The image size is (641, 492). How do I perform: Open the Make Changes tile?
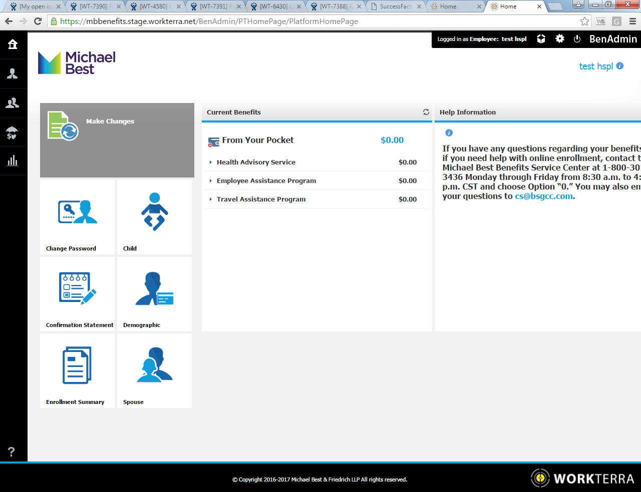[x=117, y=140]
